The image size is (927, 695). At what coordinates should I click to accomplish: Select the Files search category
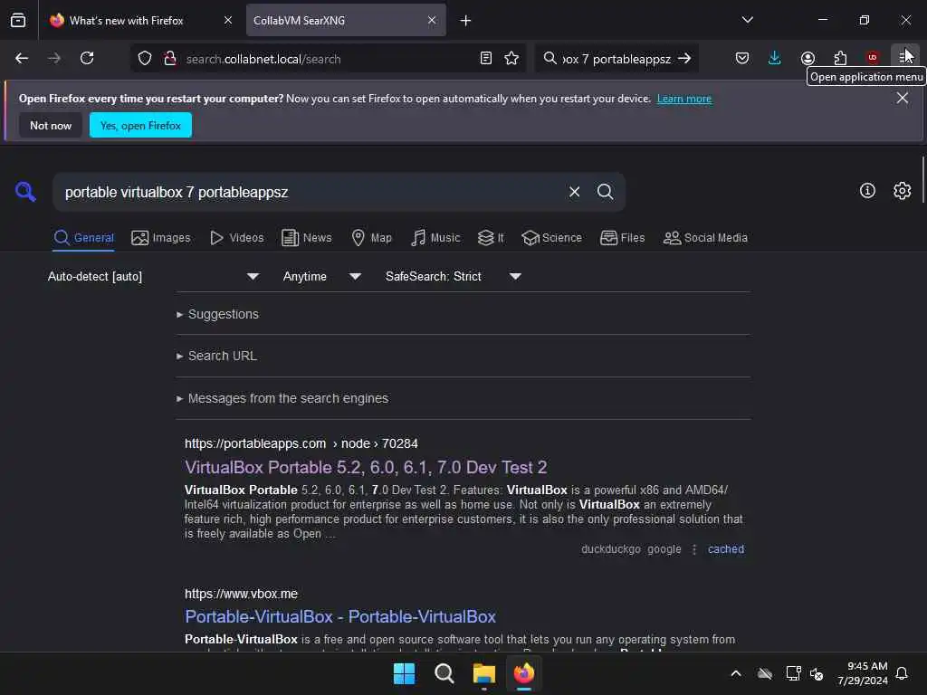(x=622, y=238)
